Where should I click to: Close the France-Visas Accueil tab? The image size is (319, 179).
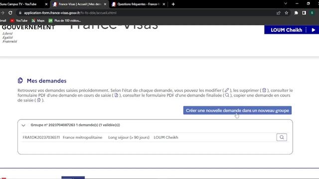[105, 4]
